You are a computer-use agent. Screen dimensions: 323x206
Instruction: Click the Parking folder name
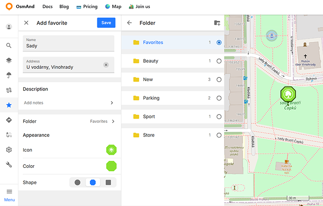[151, 98]
